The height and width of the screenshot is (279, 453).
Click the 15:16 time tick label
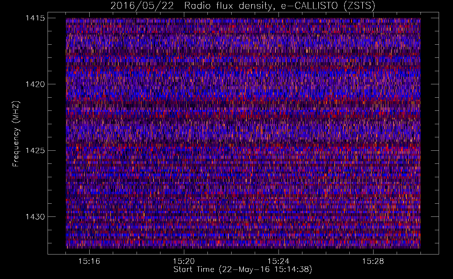pos(89,261)
